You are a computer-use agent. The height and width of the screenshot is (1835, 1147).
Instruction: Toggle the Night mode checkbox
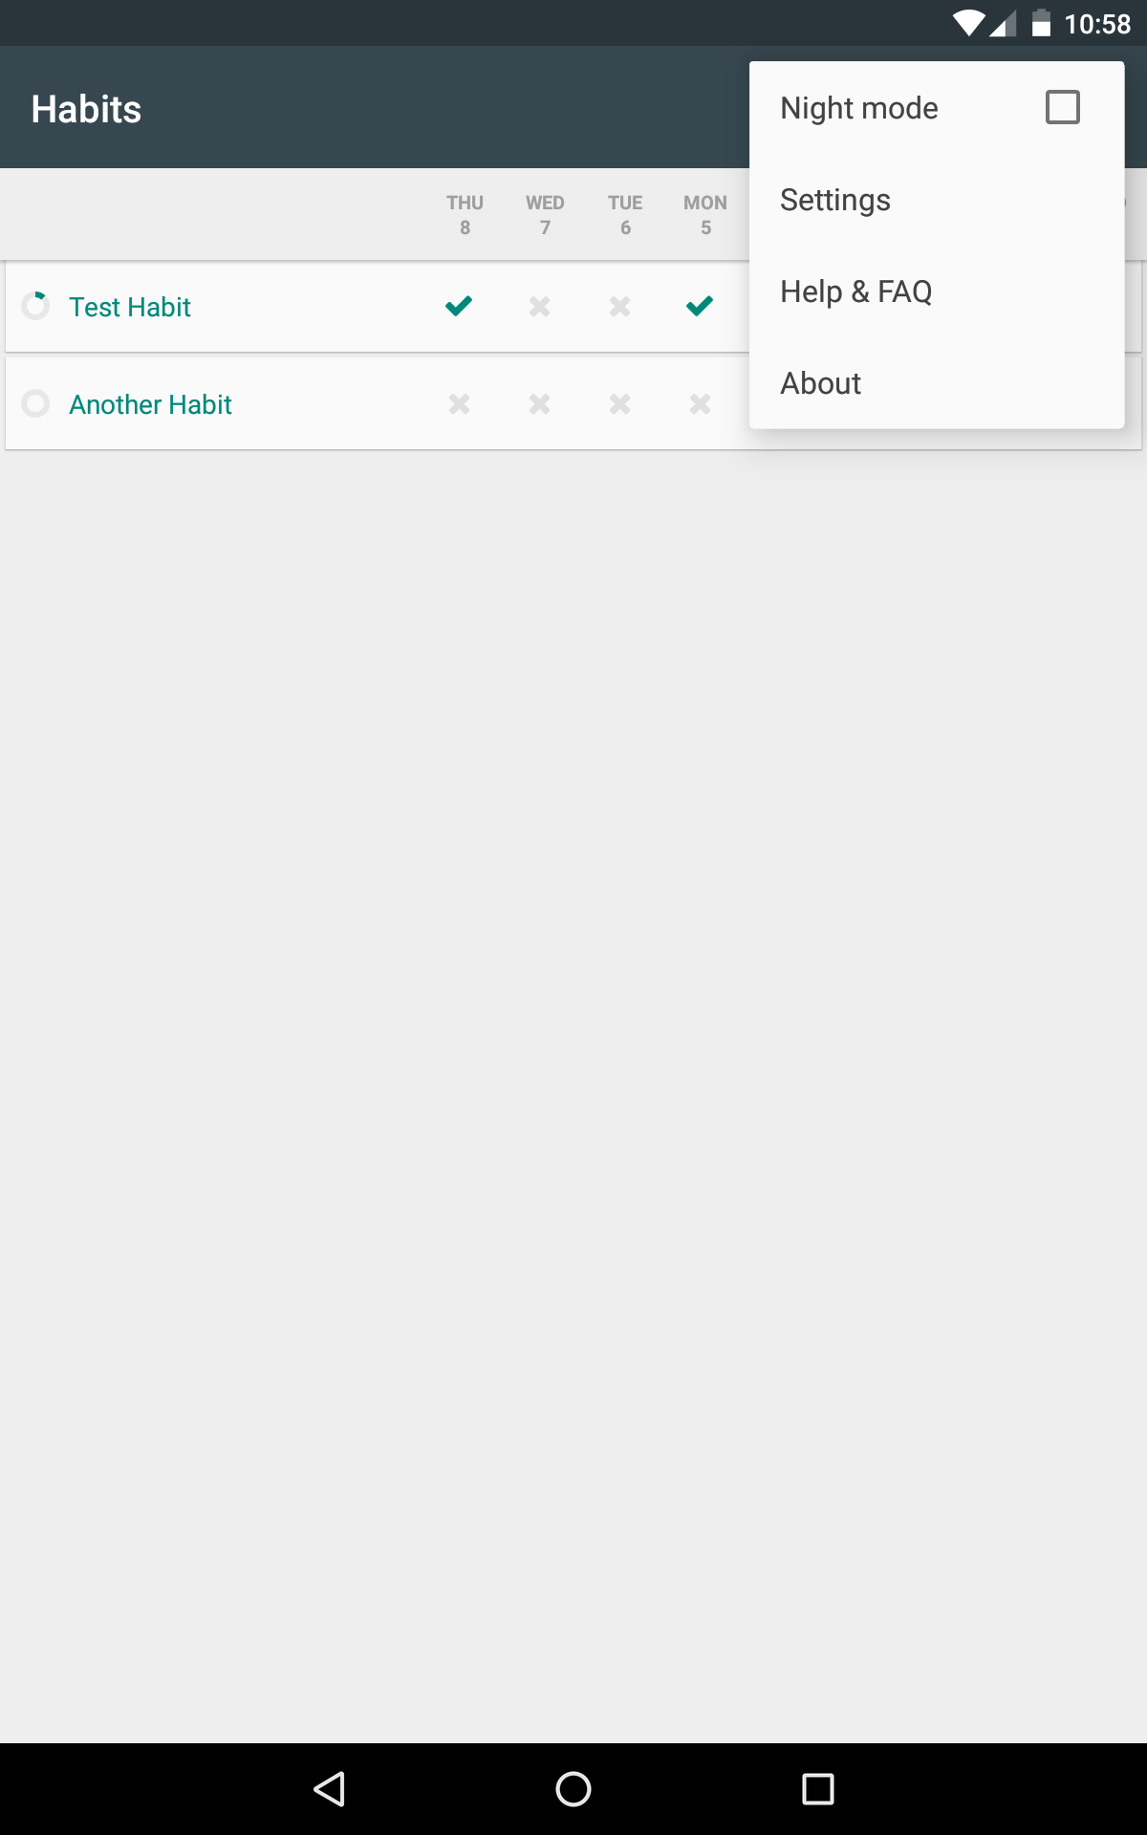click(x=1062, y=107)
